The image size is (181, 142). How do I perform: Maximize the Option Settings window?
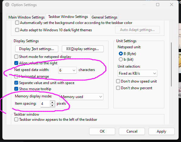click(158, 5)
